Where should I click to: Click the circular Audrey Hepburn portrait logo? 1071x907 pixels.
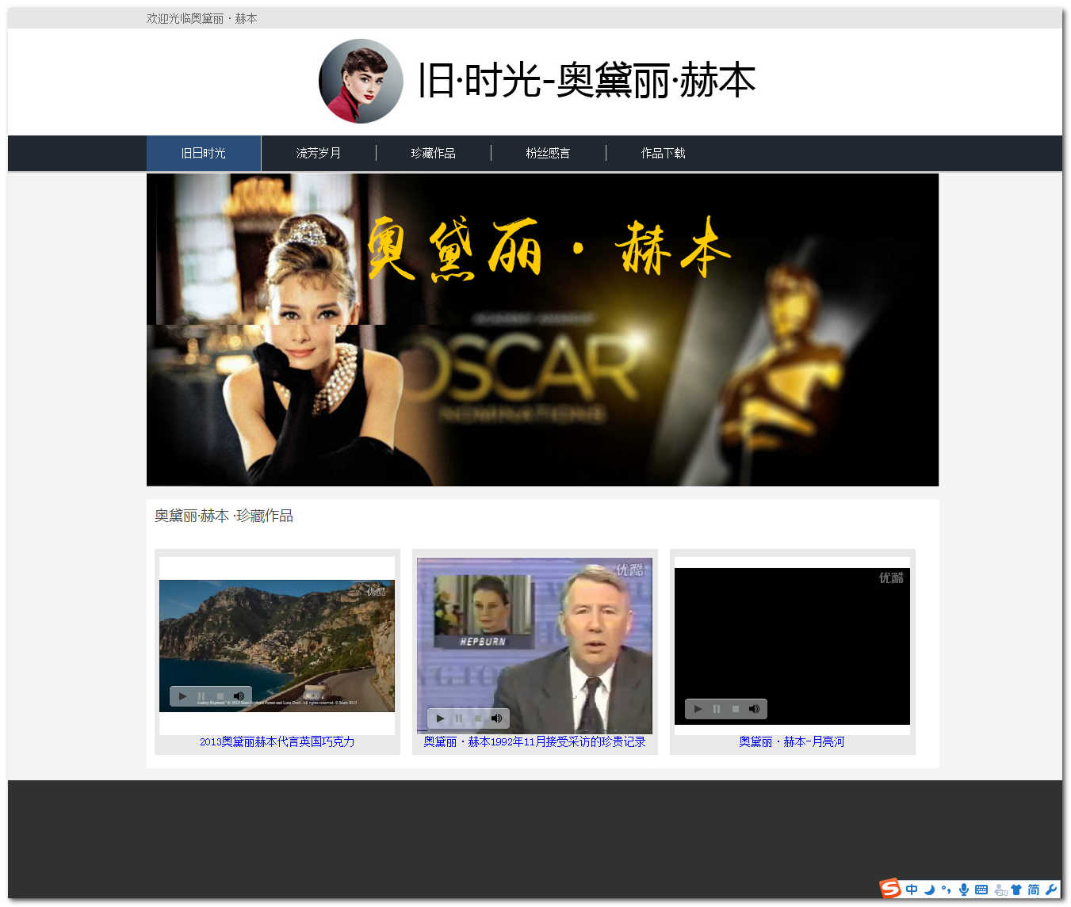361,81
